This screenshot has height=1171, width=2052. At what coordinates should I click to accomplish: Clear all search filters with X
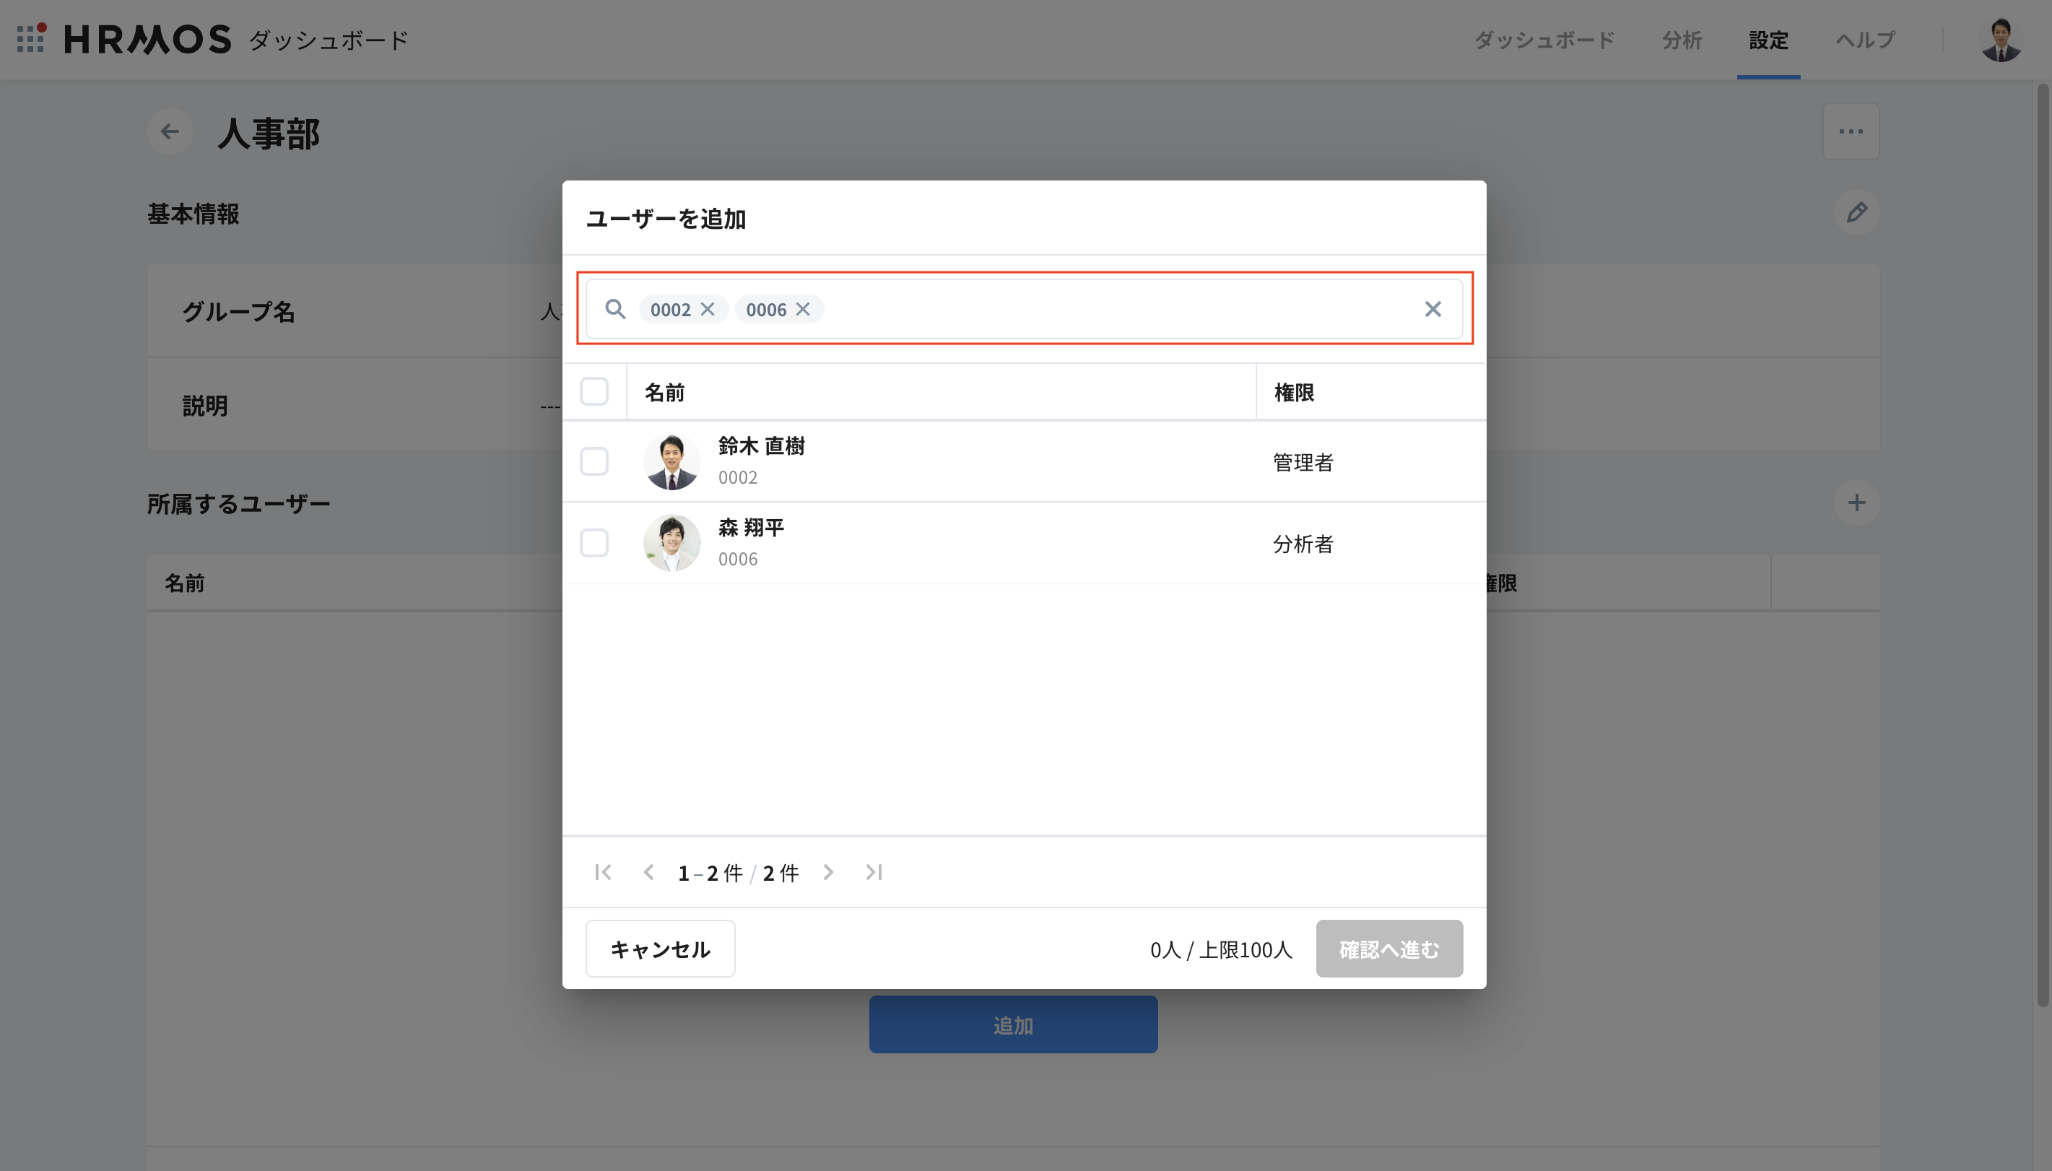point(1432,310)
